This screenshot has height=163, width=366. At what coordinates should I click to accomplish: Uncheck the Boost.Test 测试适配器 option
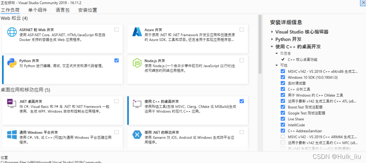point(283,107)
